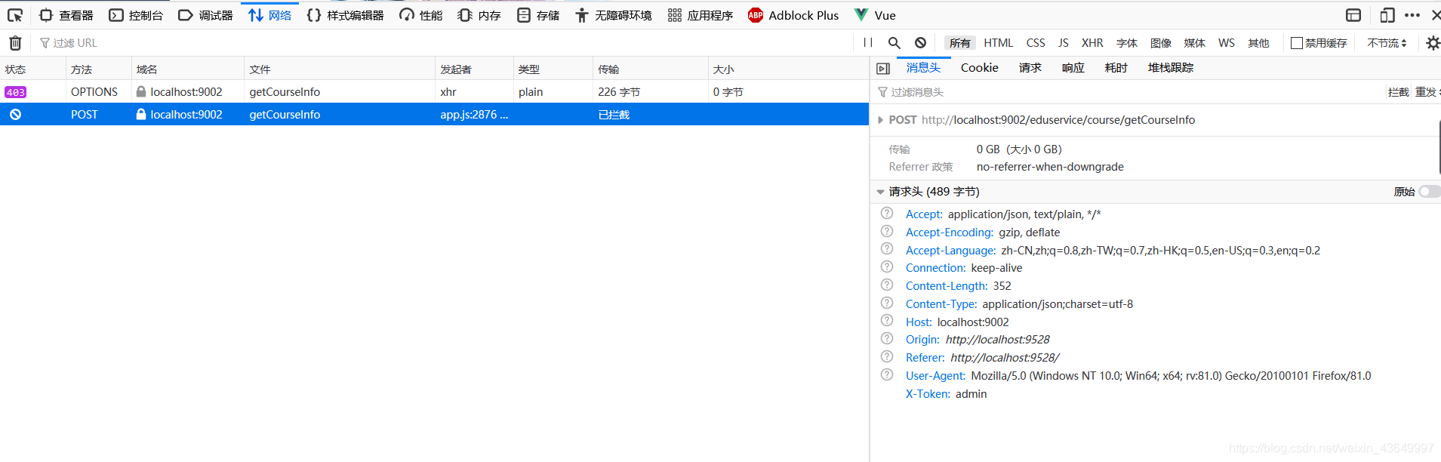Sort by Initiator (发起者) column

click(475, 69)
